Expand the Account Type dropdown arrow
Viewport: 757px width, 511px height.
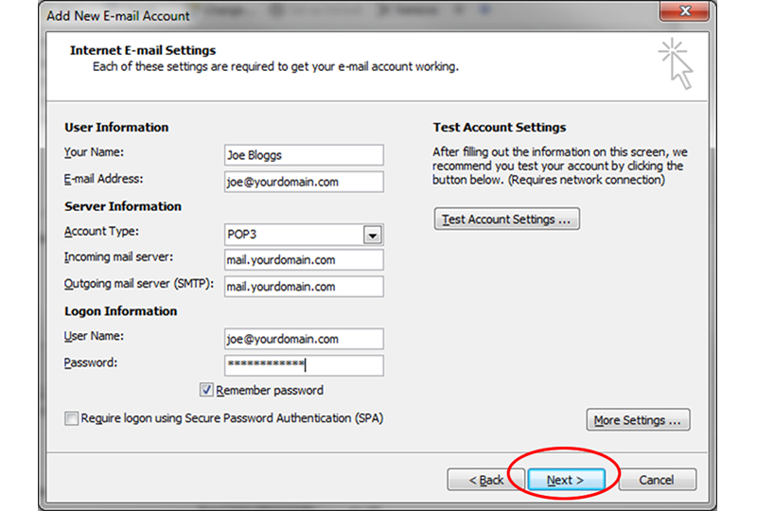[x=373, y=235]
